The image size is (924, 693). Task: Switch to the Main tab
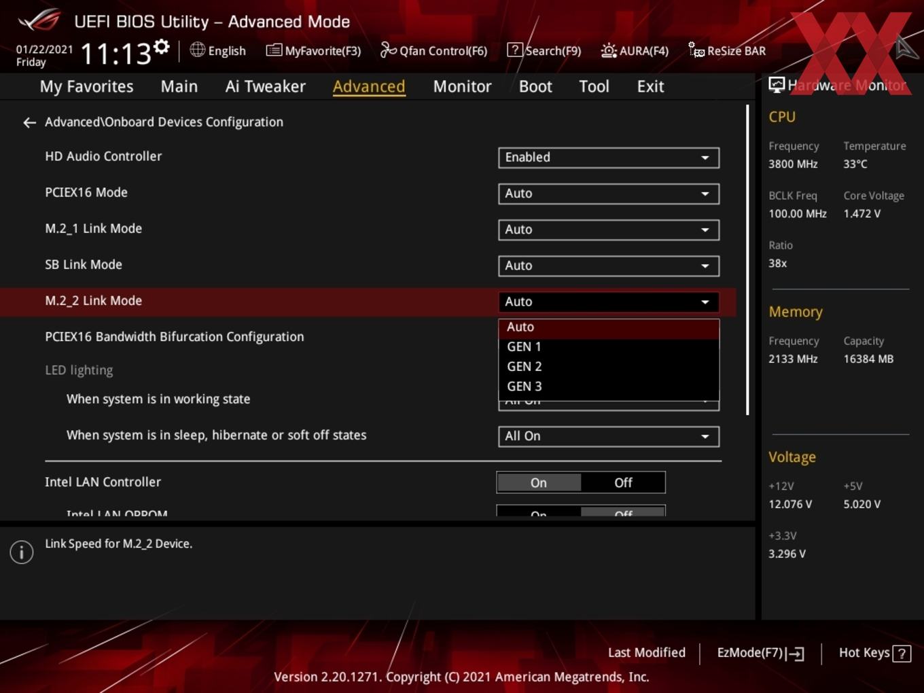point(179,86)
